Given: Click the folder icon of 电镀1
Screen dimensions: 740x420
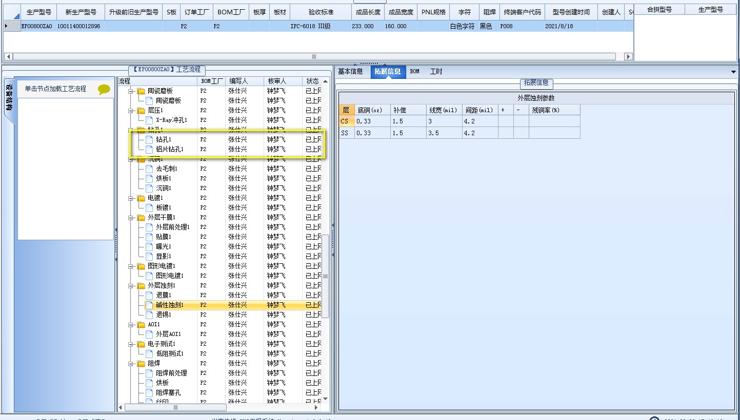Looking at the screenshot, I should pyautogui.click(x=141, y=198).
